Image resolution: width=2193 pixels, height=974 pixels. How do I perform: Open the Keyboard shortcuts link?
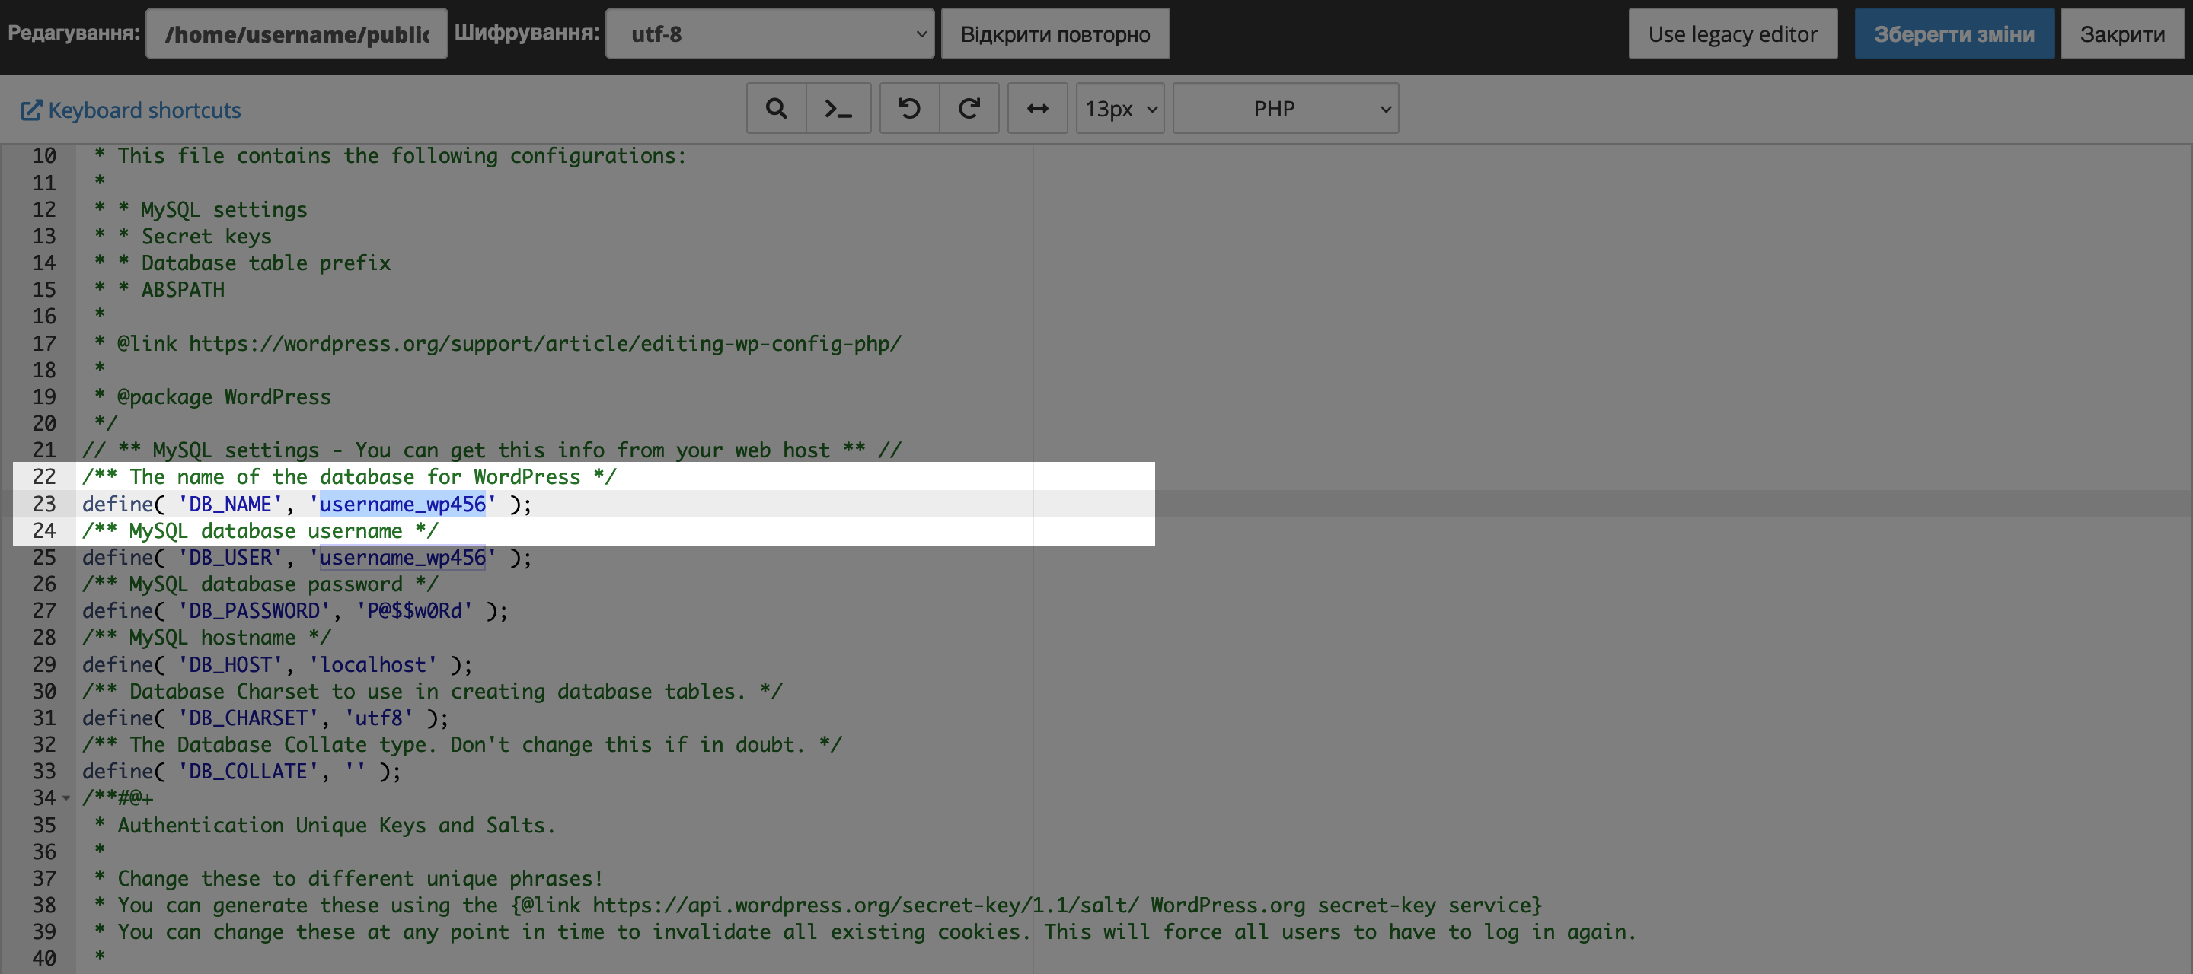[x=131, y=110]
